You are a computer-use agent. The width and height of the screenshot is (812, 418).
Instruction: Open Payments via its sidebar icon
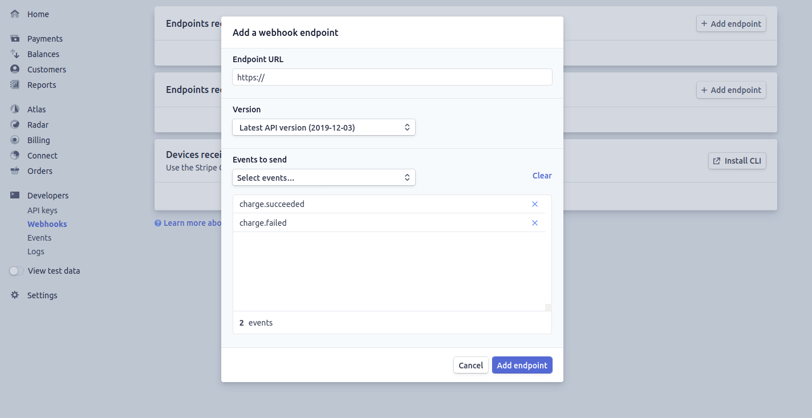tap(15, 39)
